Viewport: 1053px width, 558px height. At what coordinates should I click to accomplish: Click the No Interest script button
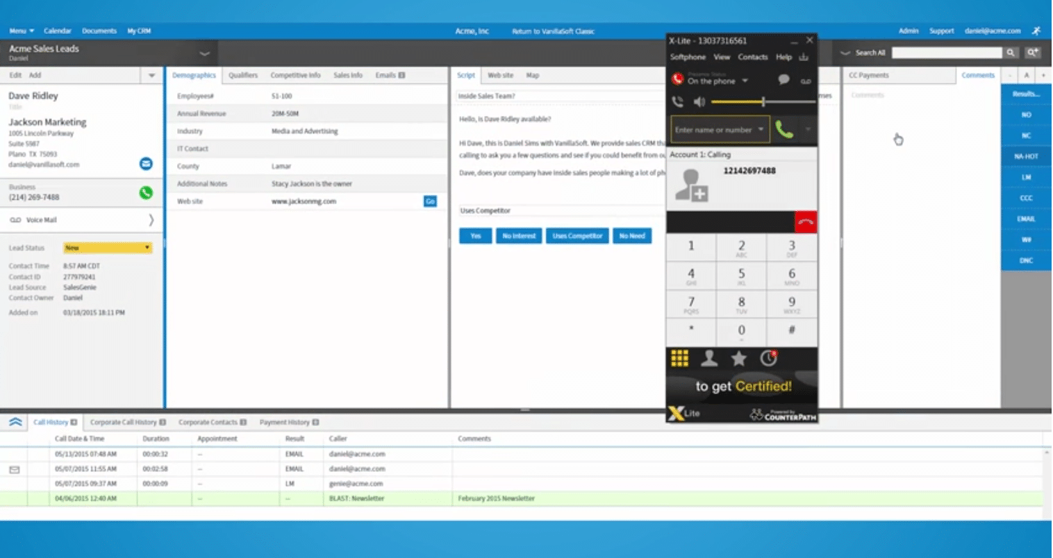(x=519, y=236)
